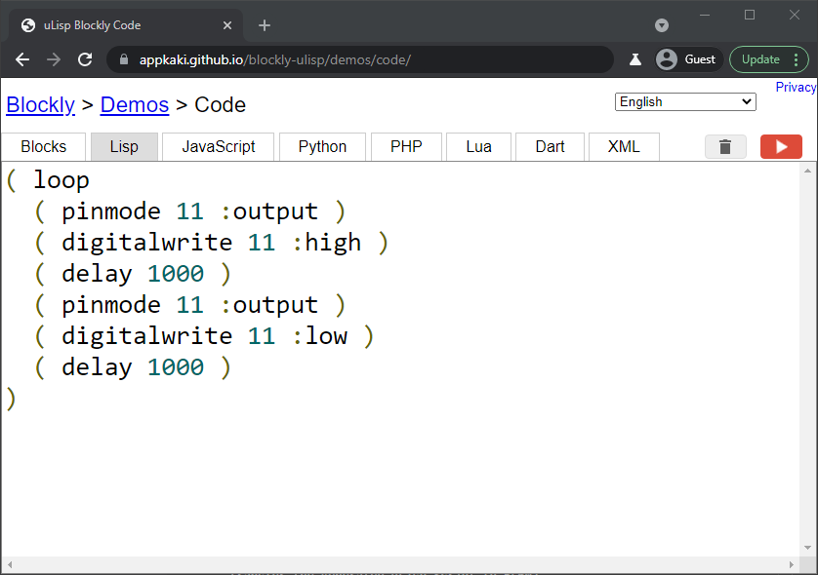Image resolution: width=818 pixels, height=575 pixels.
Task: Follow the Demos breadcrumb link
Action: pos(135,104)
